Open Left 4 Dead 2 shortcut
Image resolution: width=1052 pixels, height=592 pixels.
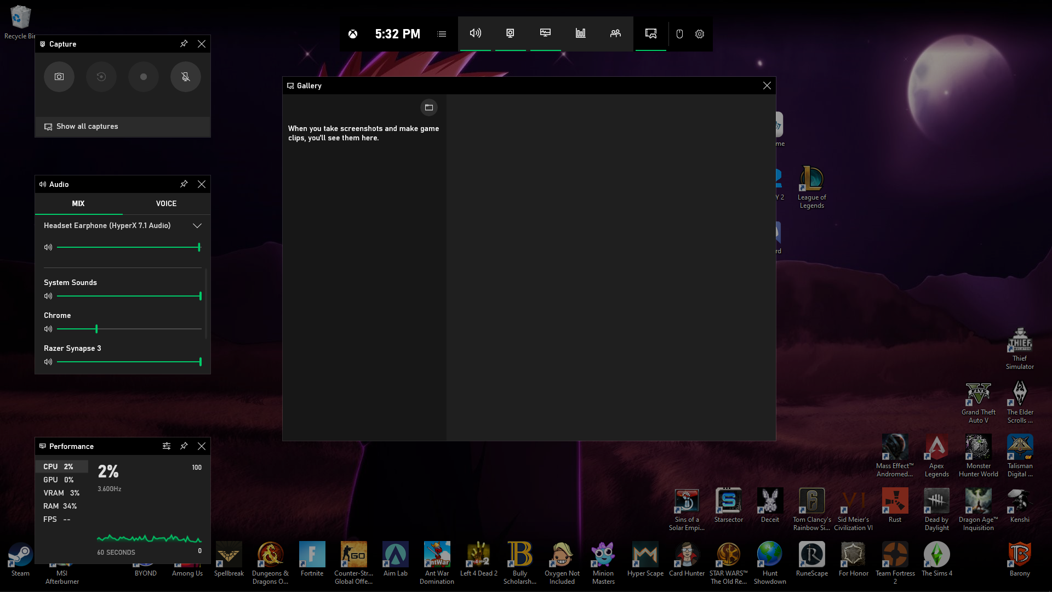click(x=478, y=560)
